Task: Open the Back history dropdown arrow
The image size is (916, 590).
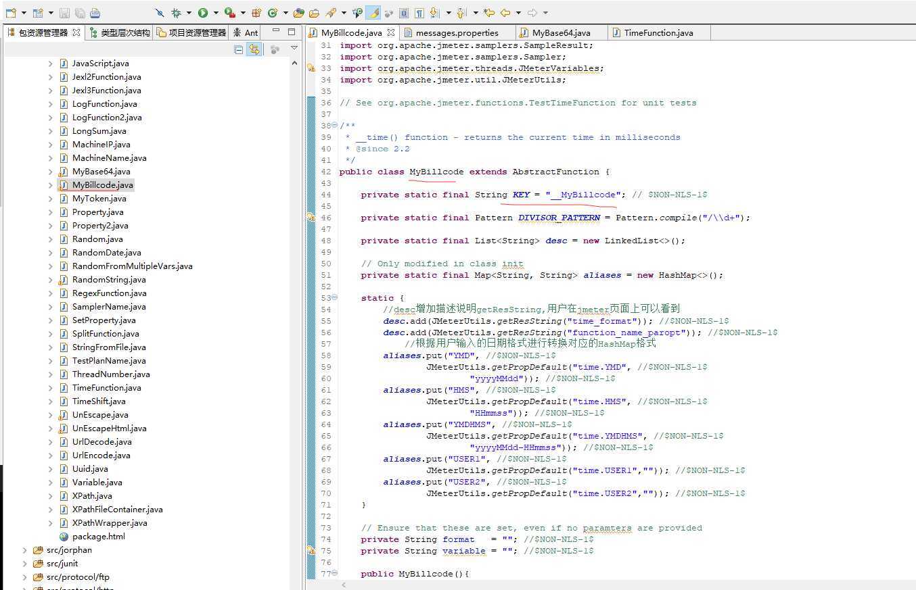Action: point(518,12)
